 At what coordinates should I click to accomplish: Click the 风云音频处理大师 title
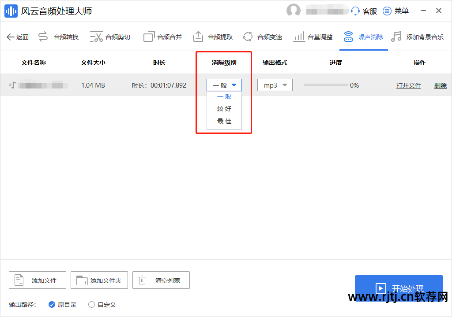tap(56, 11)
